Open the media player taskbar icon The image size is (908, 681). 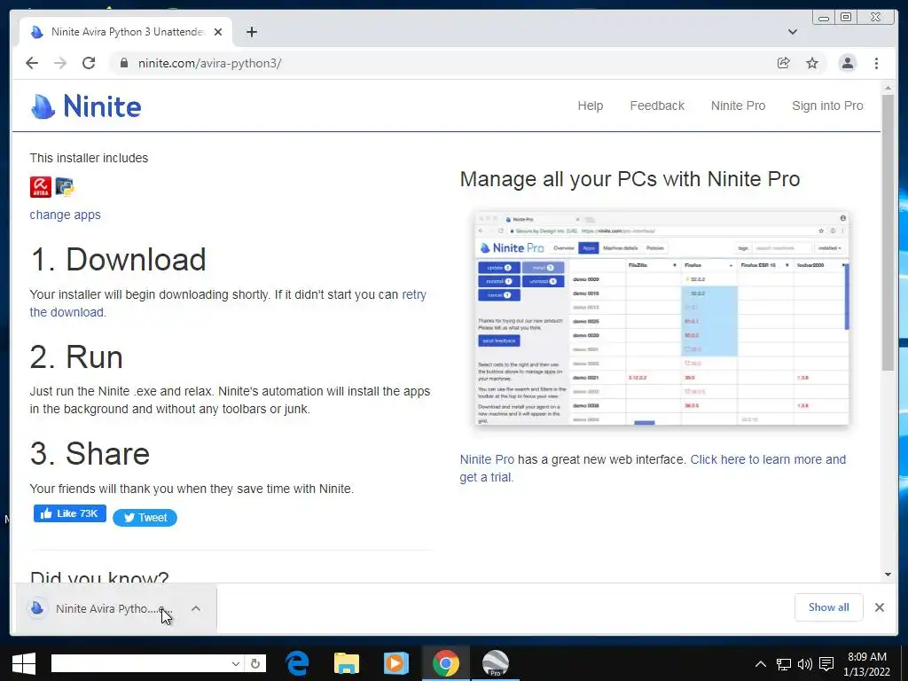pyautogui.click(x=396, y=663)
